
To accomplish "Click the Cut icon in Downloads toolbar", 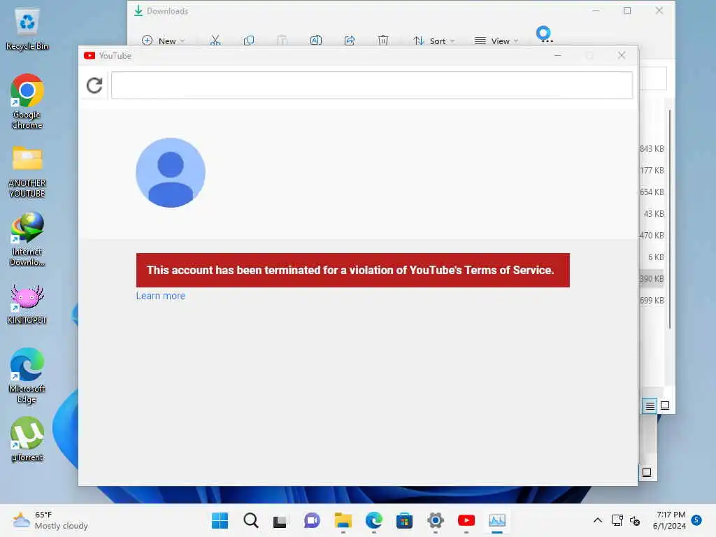I will click(x=215, y=40).
